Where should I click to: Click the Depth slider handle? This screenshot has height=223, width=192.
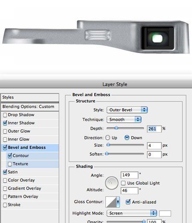116,128
